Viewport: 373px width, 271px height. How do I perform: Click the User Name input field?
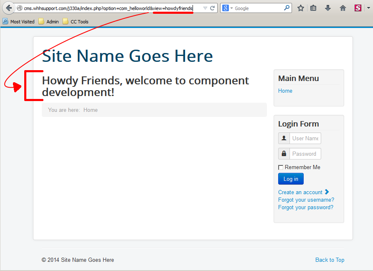[x=305, y=138]
